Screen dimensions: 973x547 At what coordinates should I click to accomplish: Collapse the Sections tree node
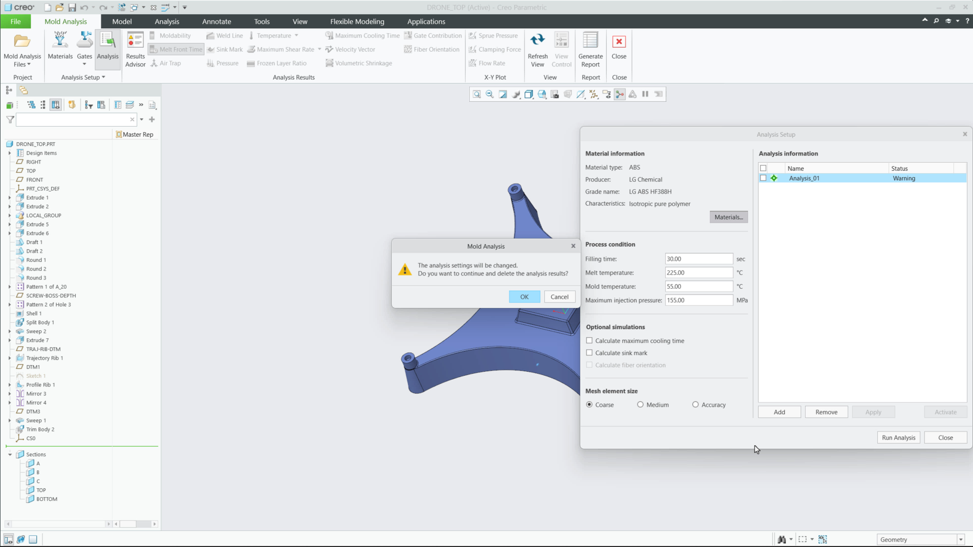point(10,454)
